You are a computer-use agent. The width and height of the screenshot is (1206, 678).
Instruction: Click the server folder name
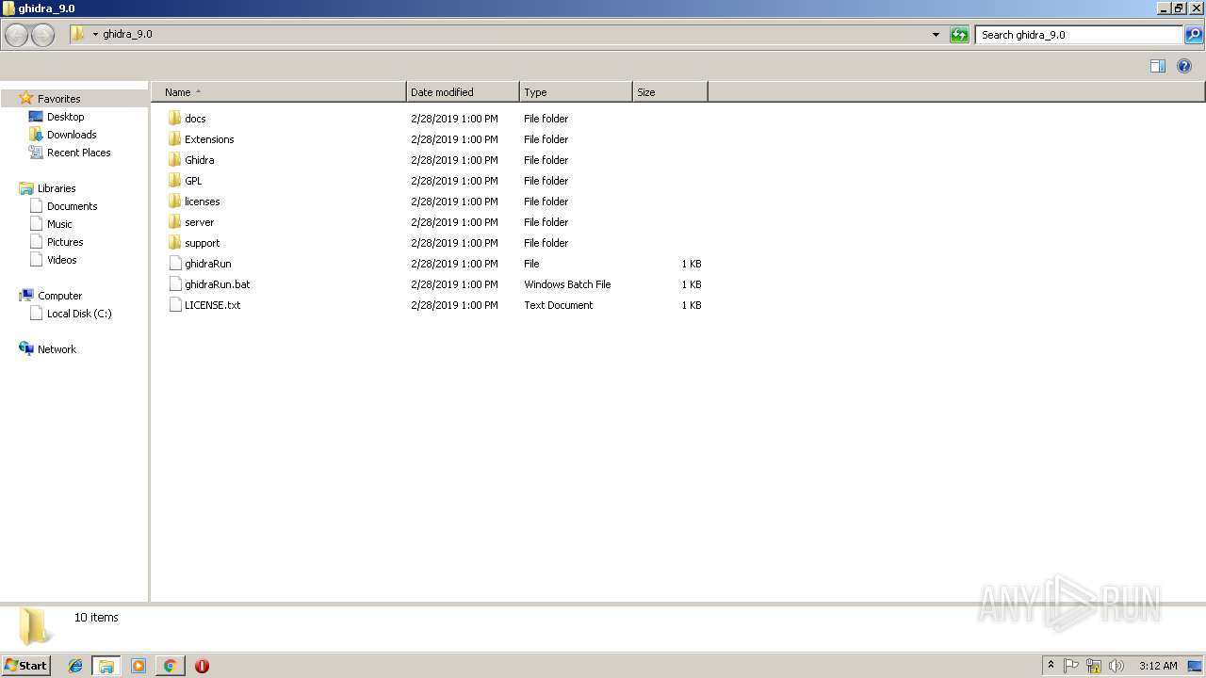coord(200,222)
